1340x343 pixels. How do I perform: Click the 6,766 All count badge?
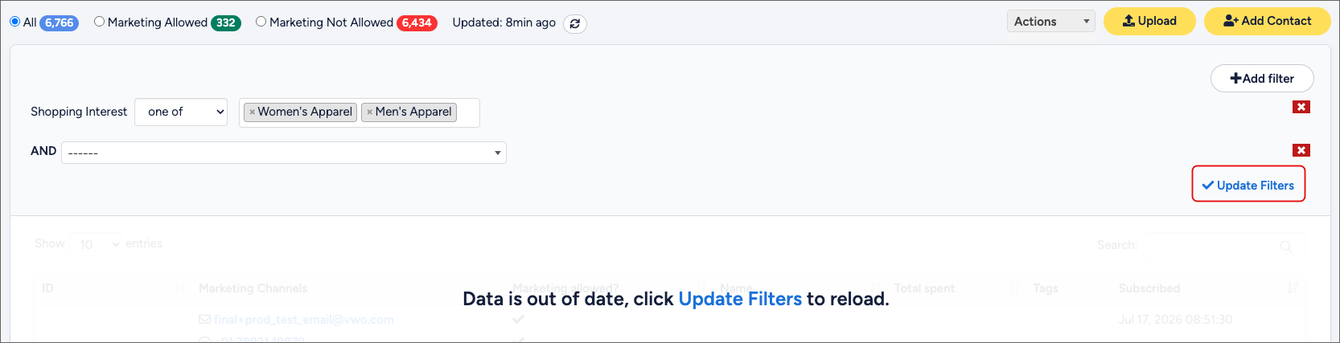60,23
